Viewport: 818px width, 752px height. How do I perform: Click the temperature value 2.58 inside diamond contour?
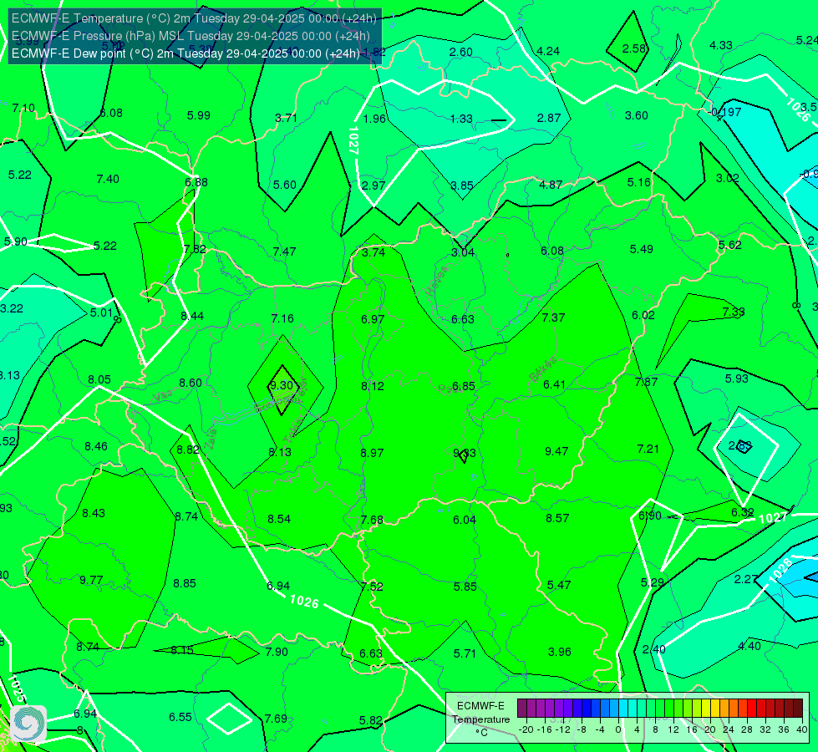coord(634,49)
